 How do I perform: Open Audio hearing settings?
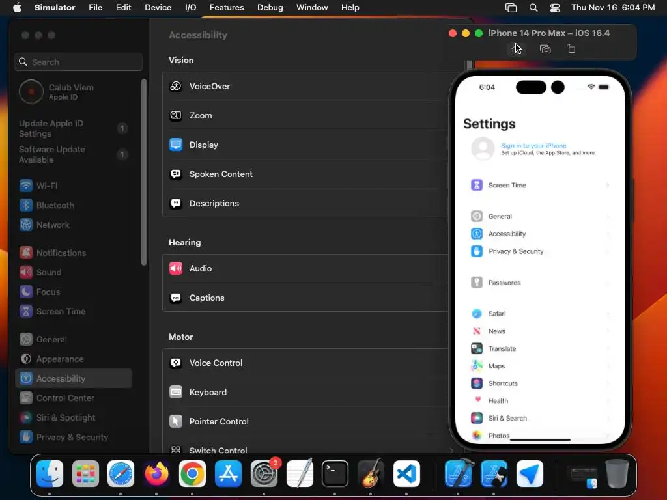[305, 269]
